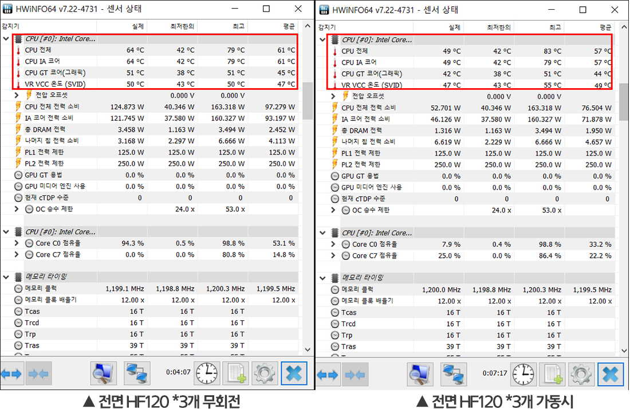
Task: Click lightning icon beside 총 DRAM 전력, right window
Action: click(334, 131)
